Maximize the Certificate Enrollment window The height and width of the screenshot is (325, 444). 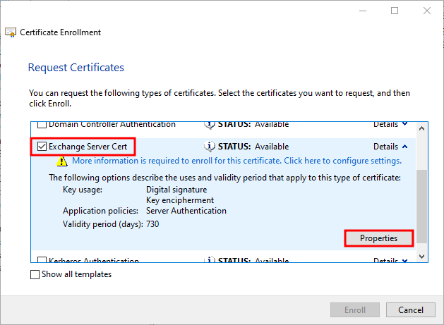[395, 11]
